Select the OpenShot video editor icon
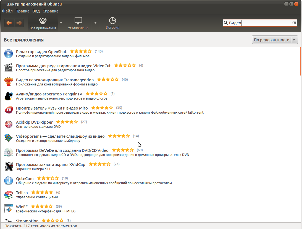302x229 pixels. pos(9,54)
